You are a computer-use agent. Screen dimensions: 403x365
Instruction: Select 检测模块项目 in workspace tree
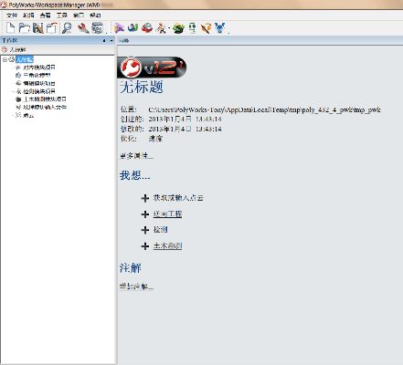point(39,91)
